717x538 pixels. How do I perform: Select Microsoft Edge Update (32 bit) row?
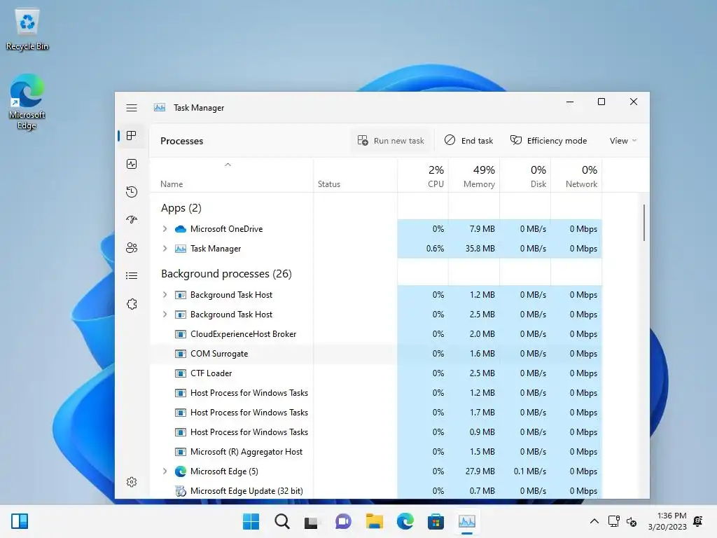click(376, 491)
